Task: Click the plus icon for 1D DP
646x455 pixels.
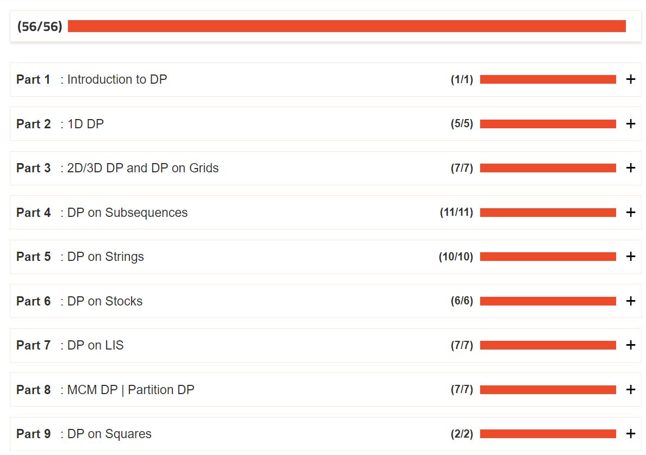Action: click(630, 123)
